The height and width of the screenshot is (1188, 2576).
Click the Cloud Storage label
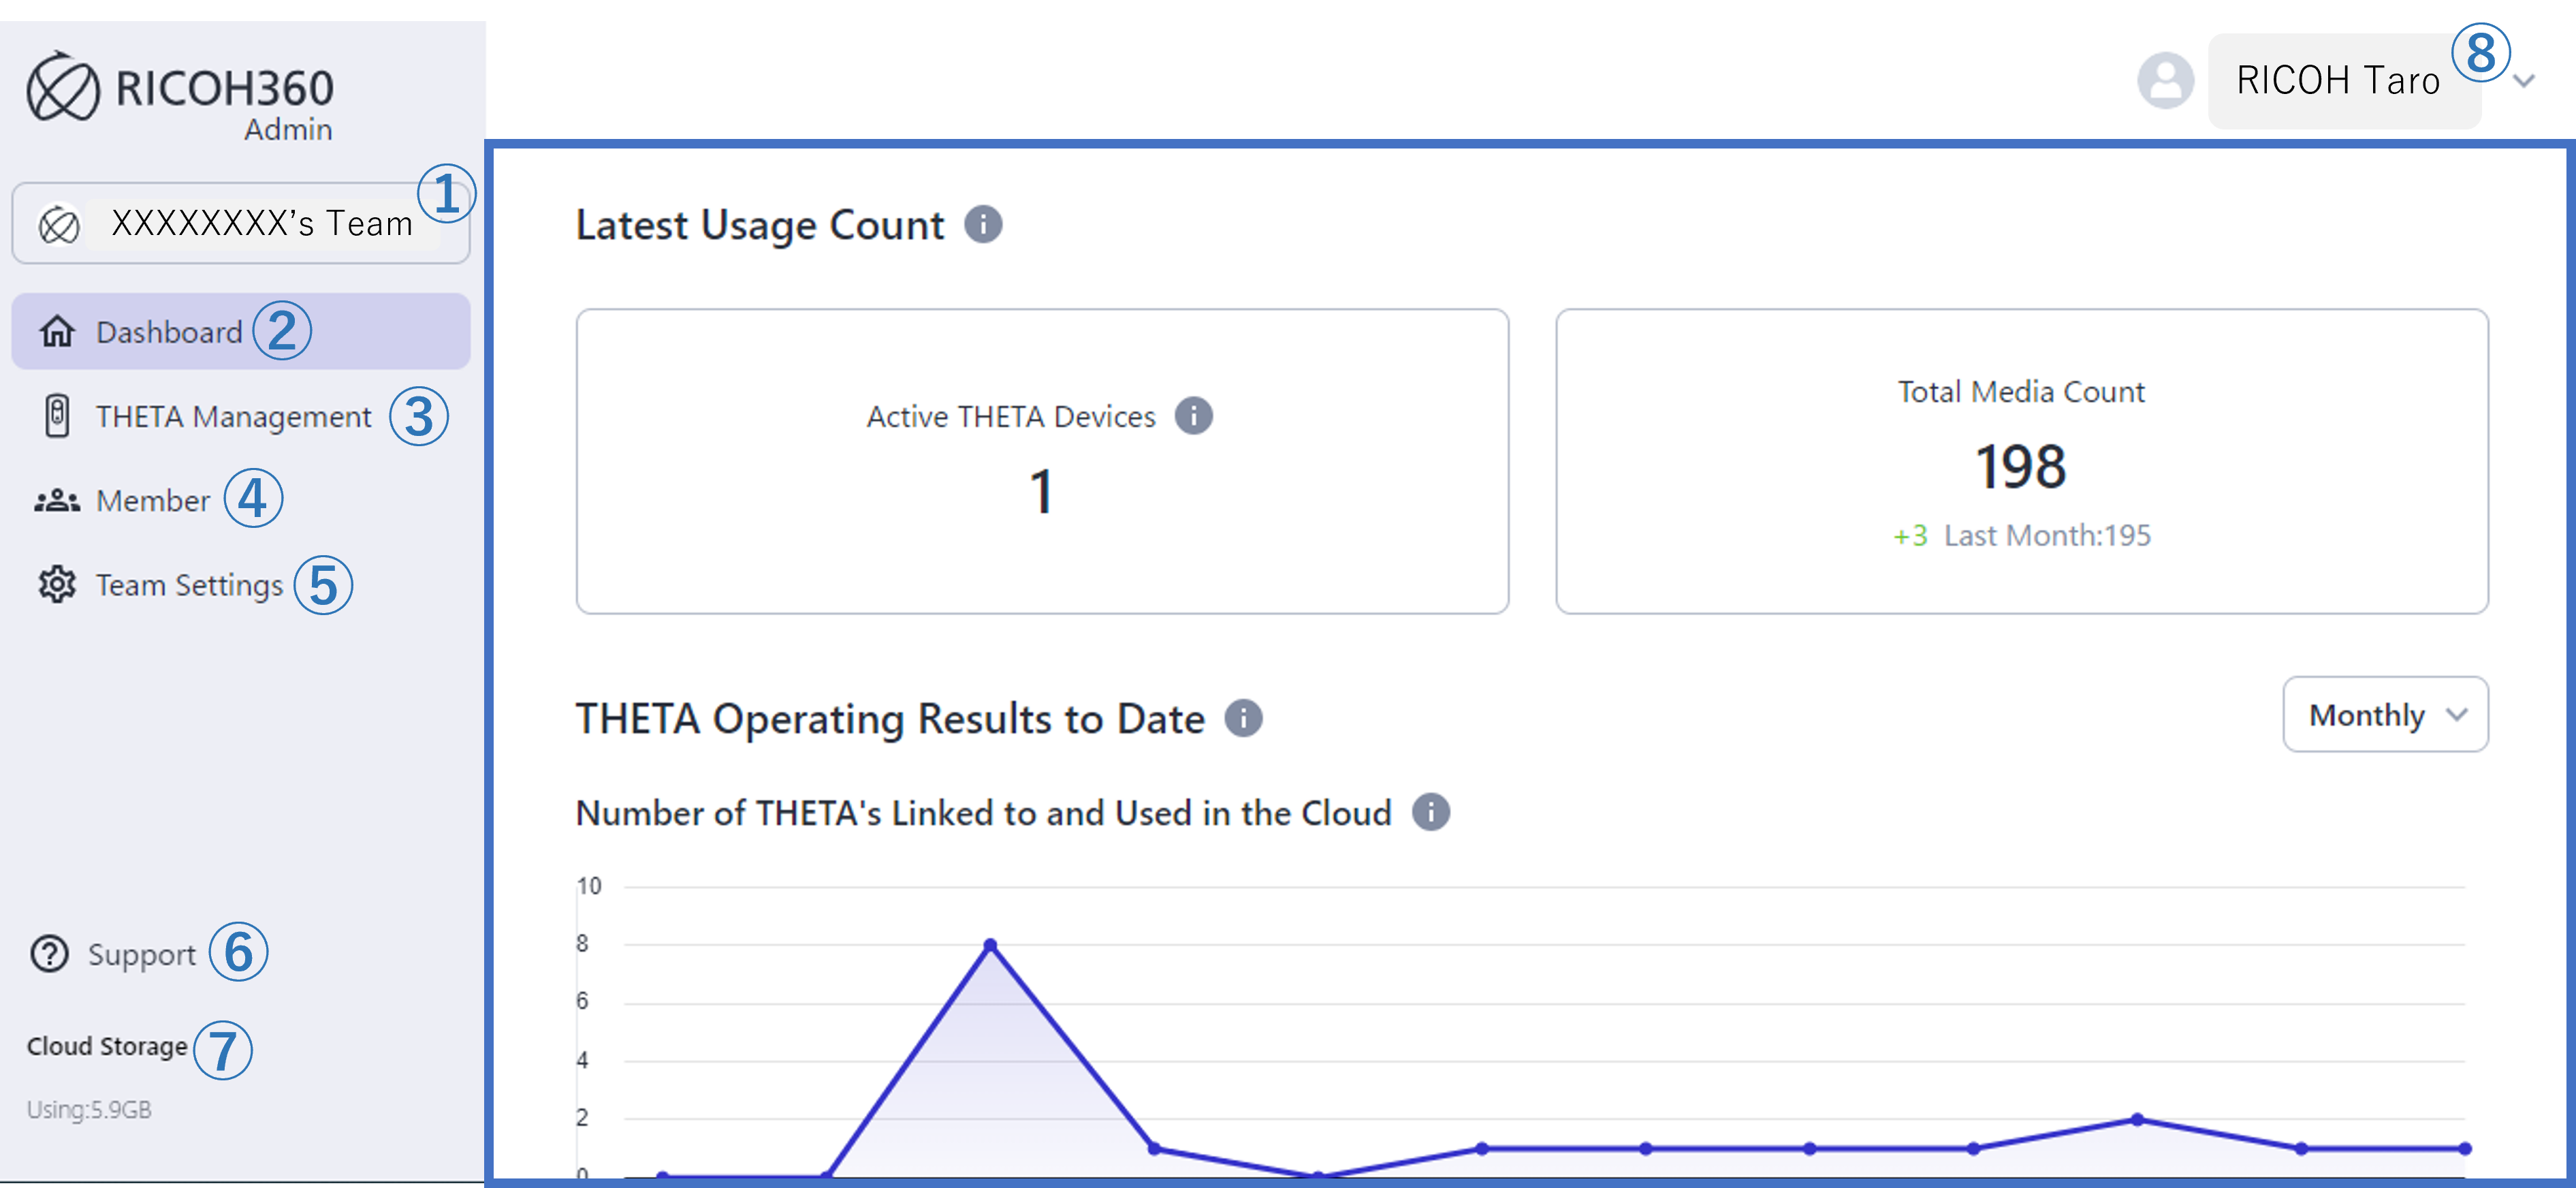[x=107, y=1046]
